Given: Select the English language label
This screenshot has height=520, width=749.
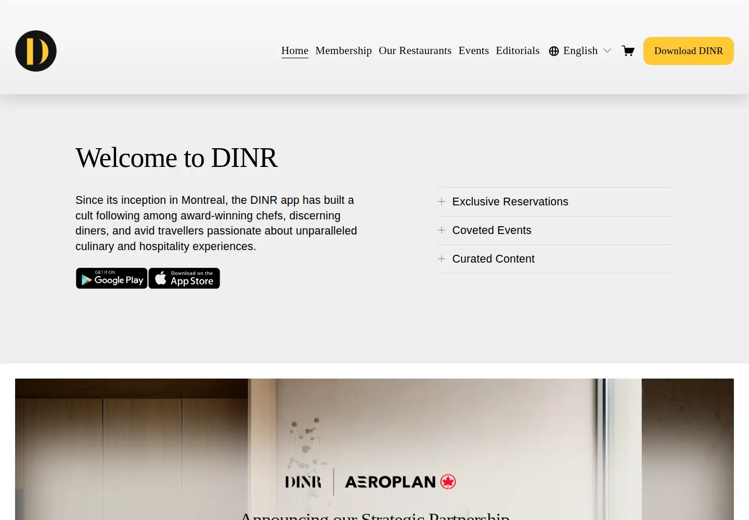Looking at the screenshot, I should point(580,50).
